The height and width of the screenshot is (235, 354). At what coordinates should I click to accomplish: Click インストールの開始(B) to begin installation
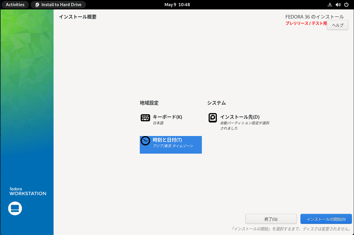[326, 219]
